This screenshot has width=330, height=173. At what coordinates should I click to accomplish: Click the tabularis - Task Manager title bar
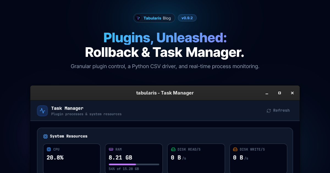(x=165, y=93)
